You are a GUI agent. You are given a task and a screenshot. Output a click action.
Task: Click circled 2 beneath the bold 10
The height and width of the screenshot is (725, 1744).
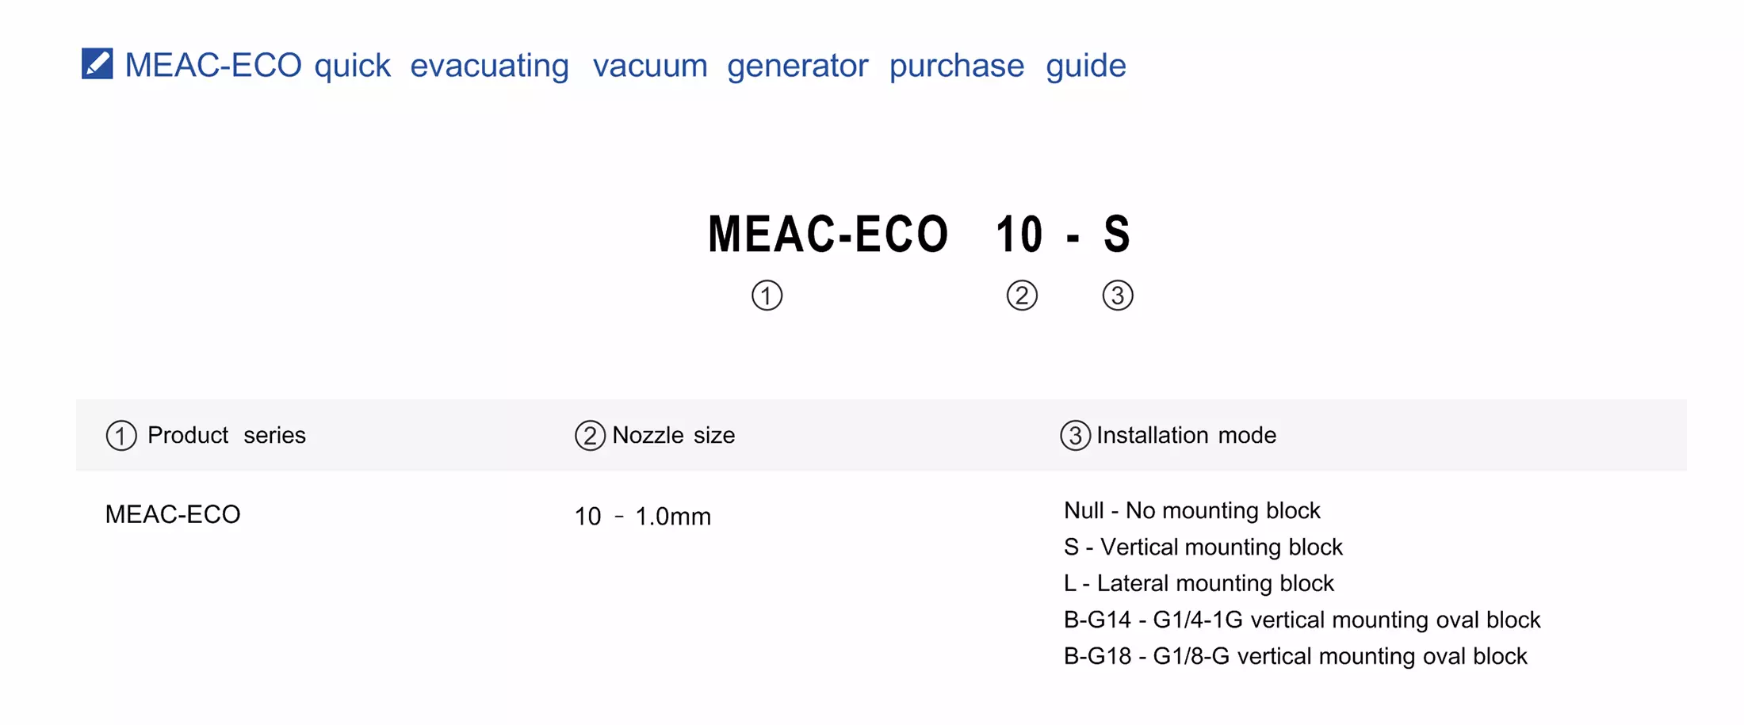pos(1022,296)
